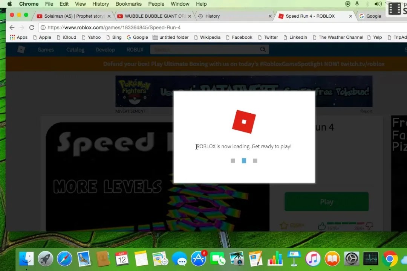Open the Messages chat bubble icon in the dock
Viewport: 407px width, 271px height.
179,259
